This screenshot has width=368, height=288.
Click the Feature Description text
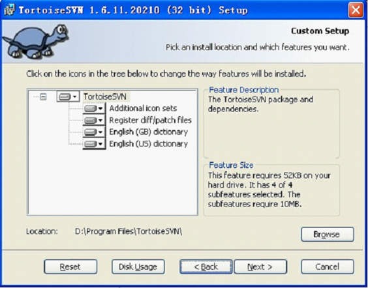pos(260,104)
